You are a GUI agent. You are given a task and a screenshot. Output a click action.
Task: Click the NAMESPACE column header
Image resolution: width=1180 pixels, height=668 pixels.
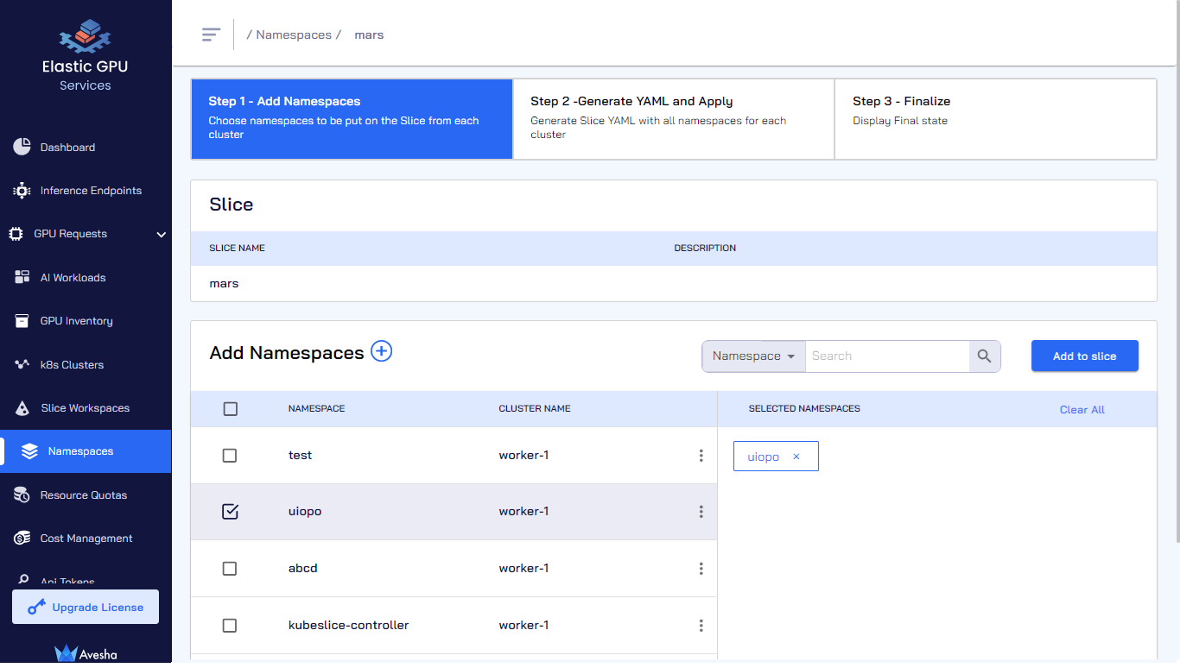(x=316, y=409)
